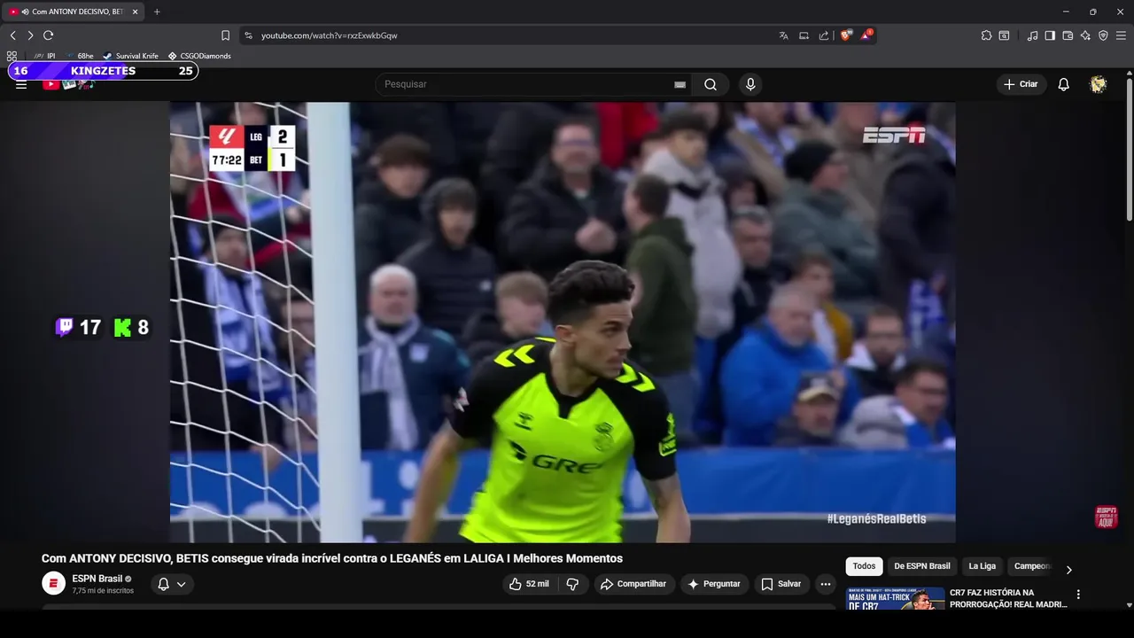Screen dimensions: 1134x638
Task: Open the IPI bookmark
Action: click(44, 56)
